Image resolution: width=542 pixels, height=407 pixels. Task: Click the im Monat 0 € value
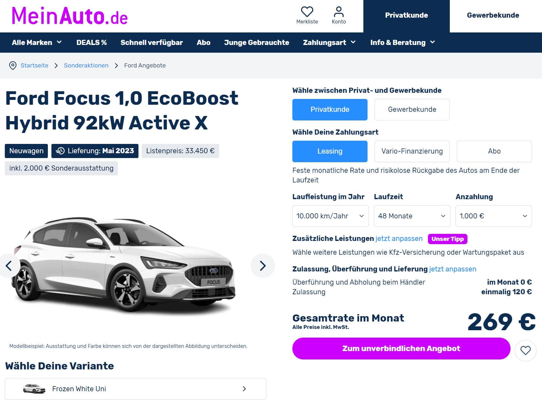click(509, 282)
